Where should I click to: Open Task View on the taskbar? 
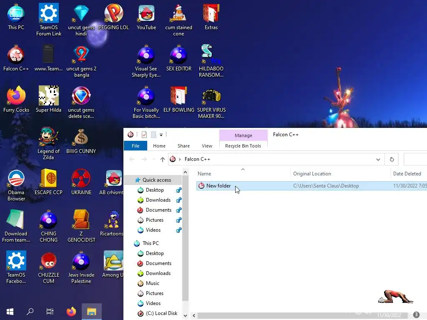coord(50,312)
